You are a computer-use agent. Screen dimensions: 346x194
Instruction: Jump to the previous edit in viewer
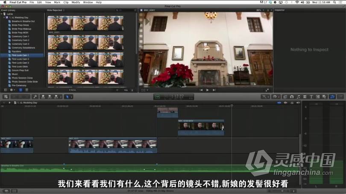coord(201,90)
